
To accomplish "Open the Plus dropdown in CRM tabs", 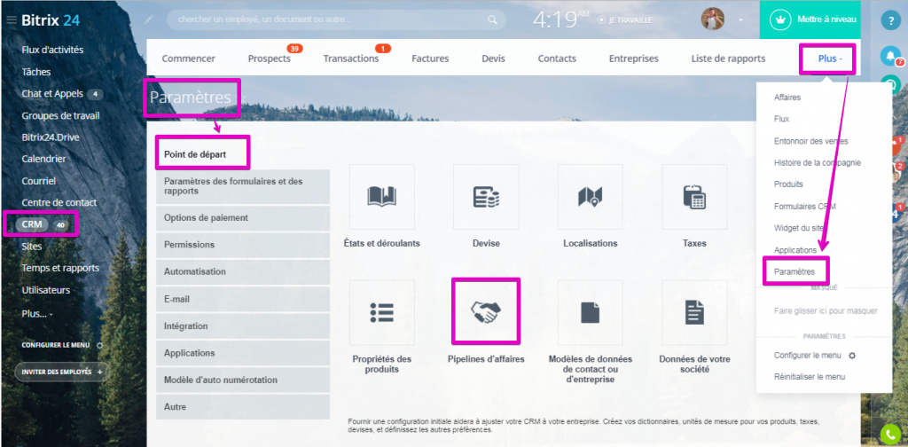I will coord(830,59).
